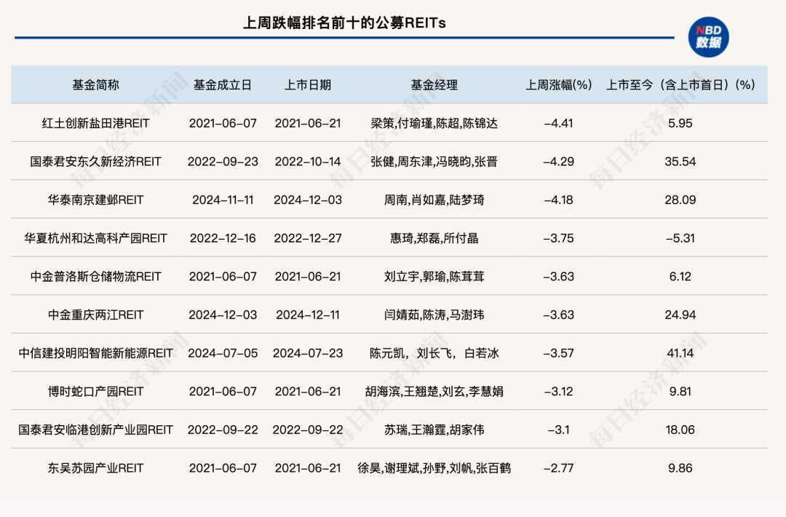
Task: Click managers cell 闫婧茹,陈涛,马澍玮
Action: coord(434,315)
